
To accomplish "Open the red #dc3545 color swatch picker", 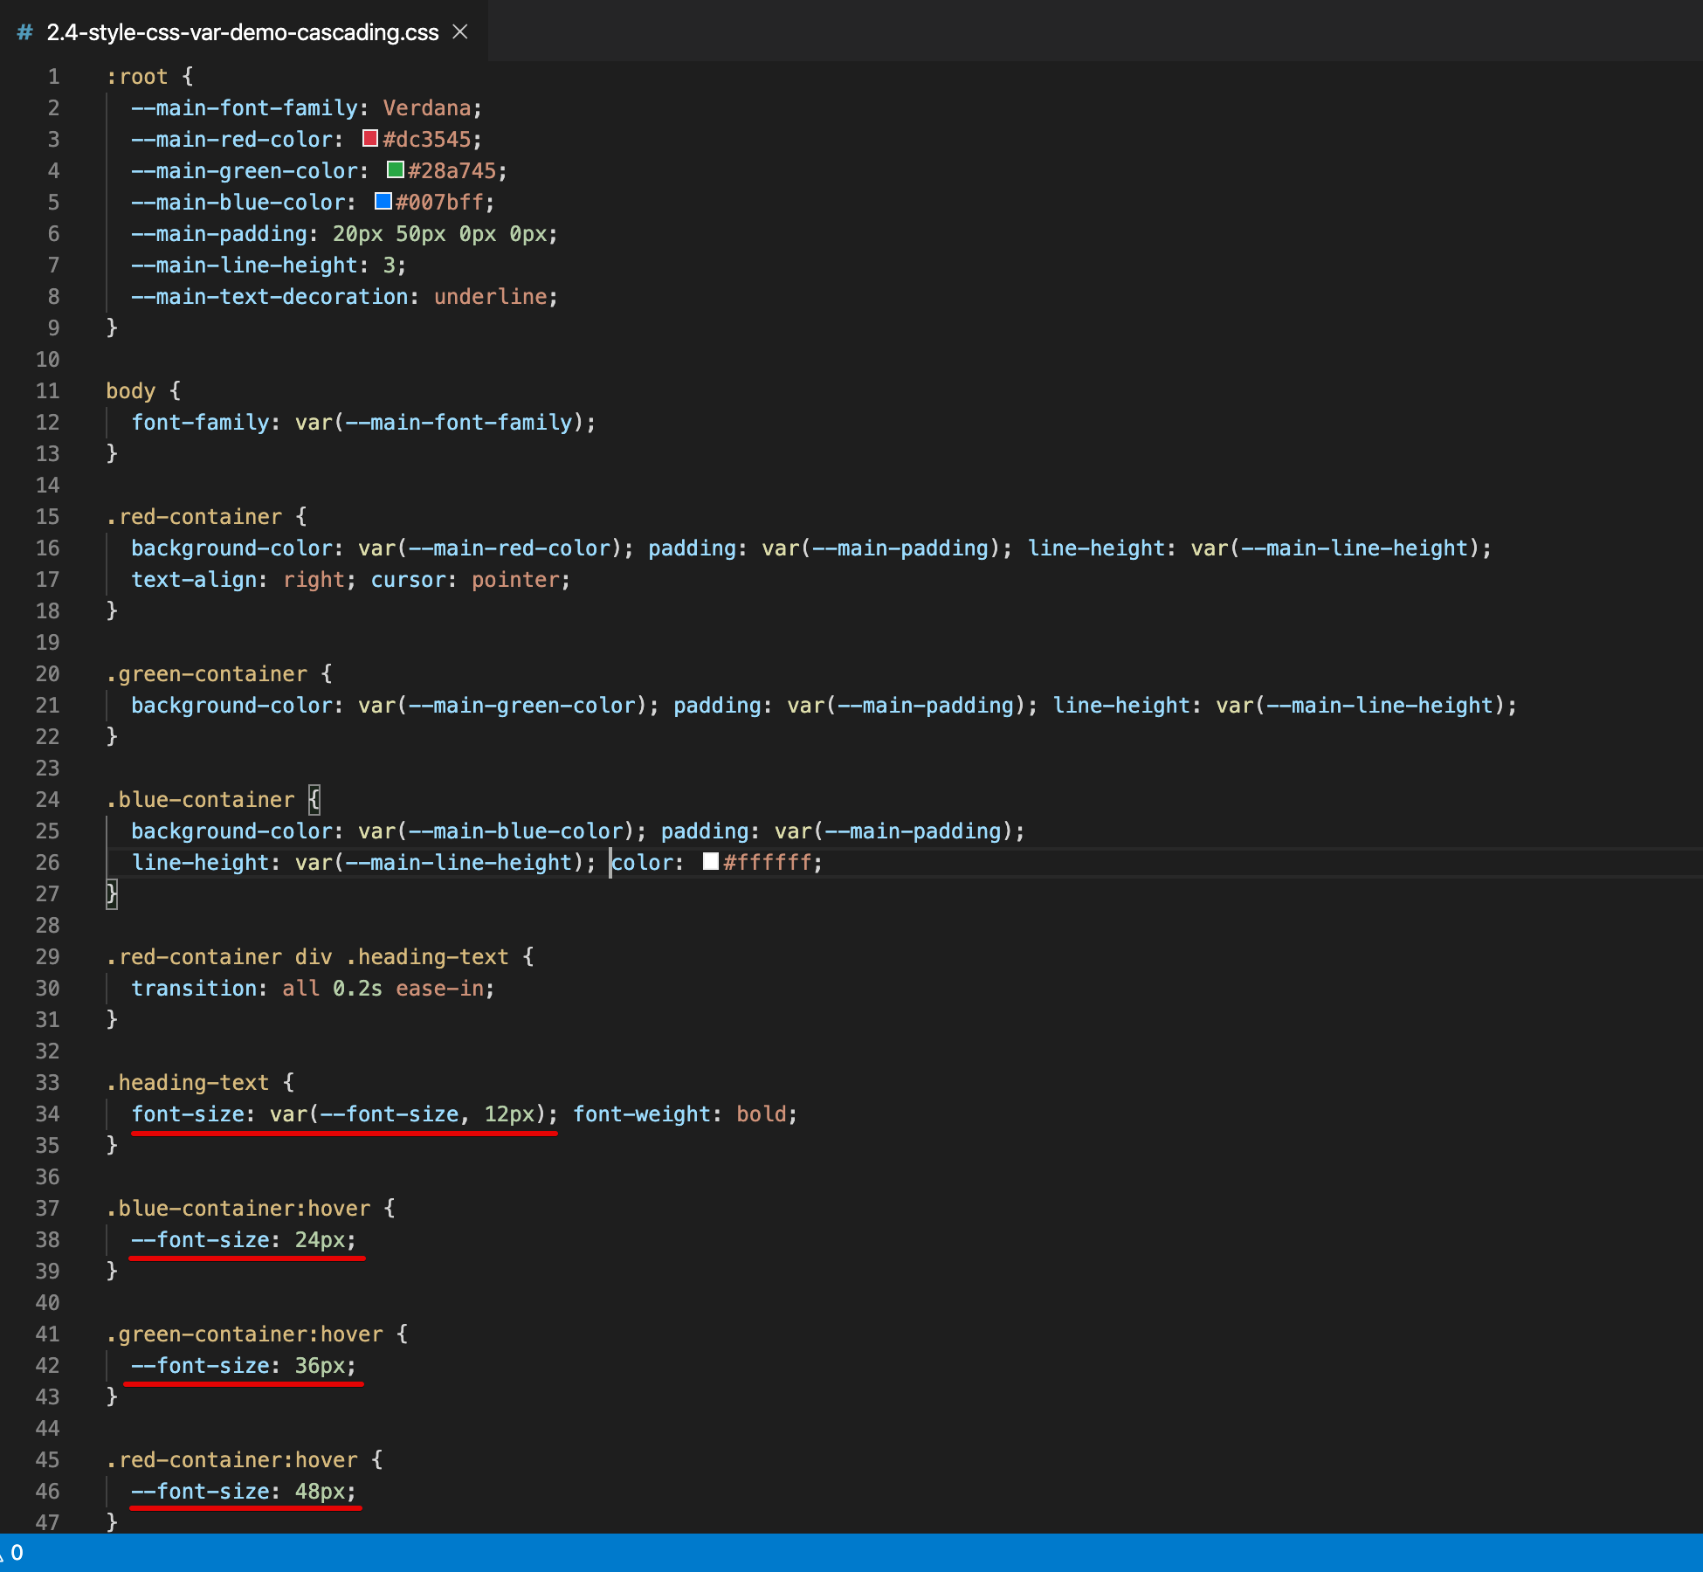I will pos(370,139).
